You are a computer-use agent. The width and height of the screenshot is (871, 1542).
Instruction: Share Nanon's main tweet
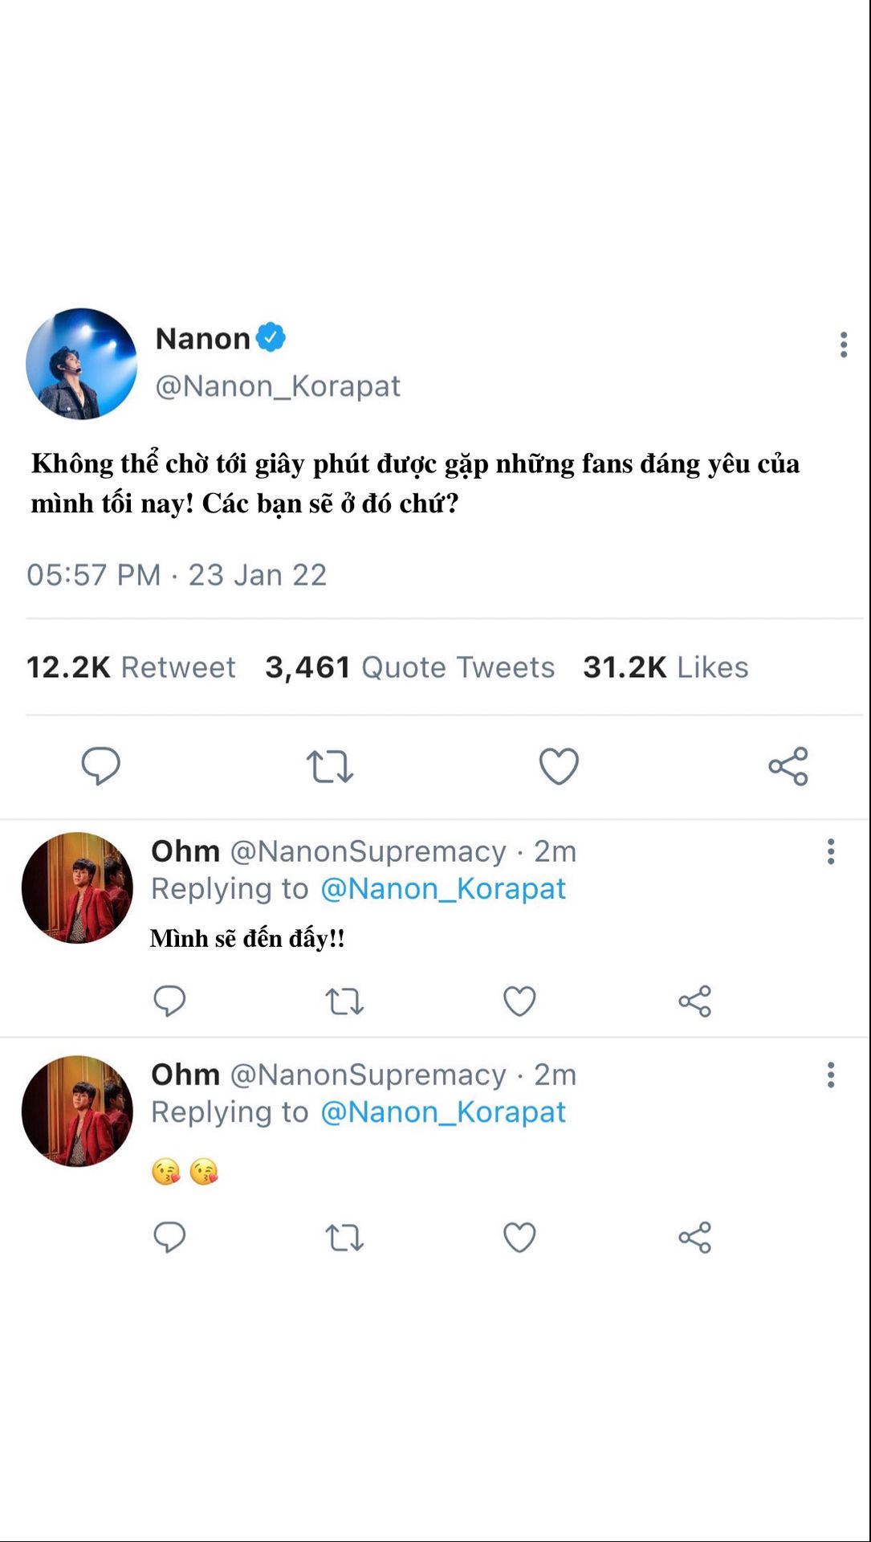click(x=788, y=766)
